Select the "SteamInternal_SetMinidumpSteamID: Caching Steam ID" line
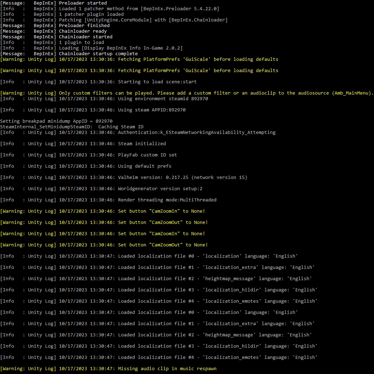Viewport: 374px width, 374px height. [x=72, y=127]
